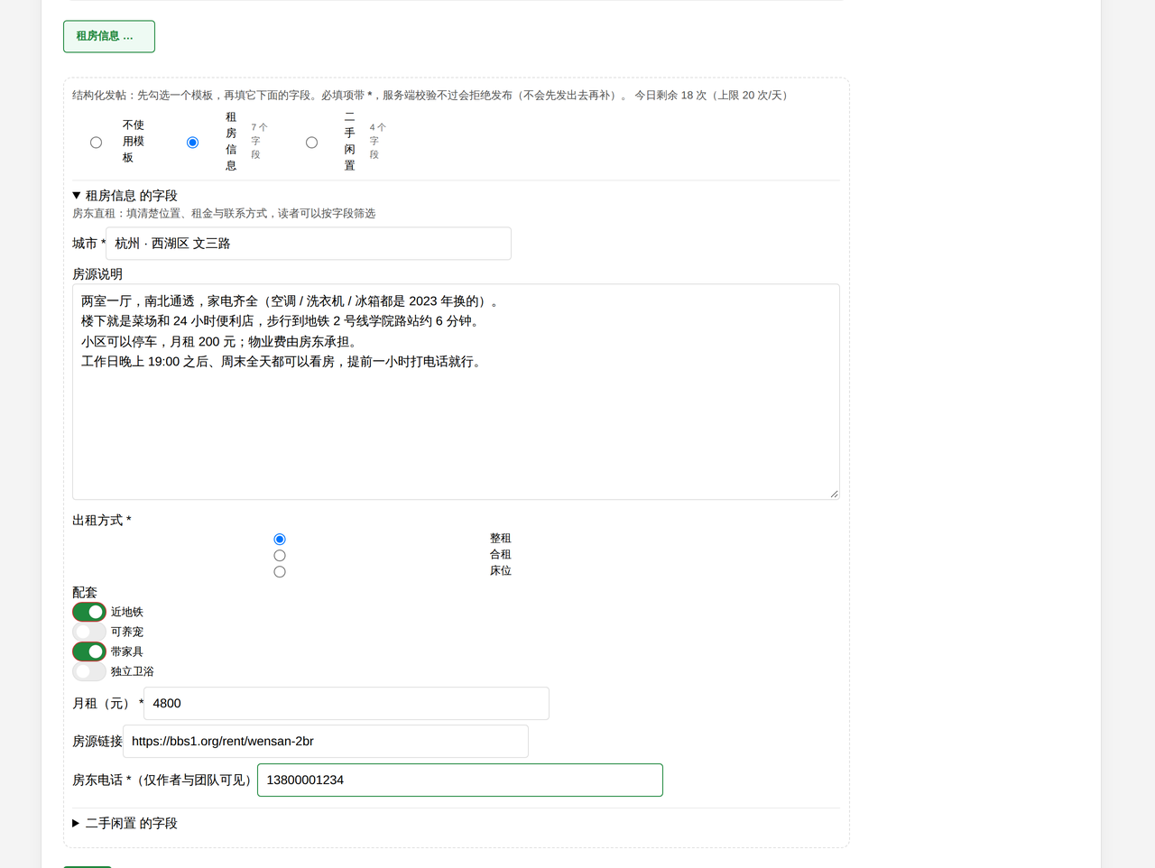Click the "4 个字段" hint text

pos(377,141)
